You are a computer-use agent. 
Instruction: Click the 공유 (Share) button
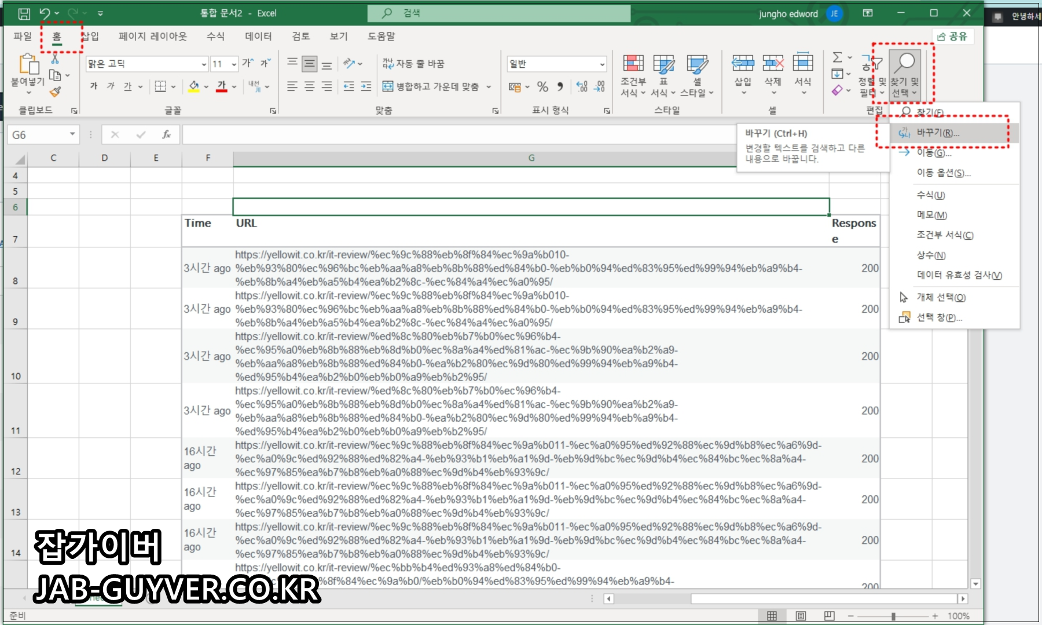pyautogui.click(x=953, y=36)
